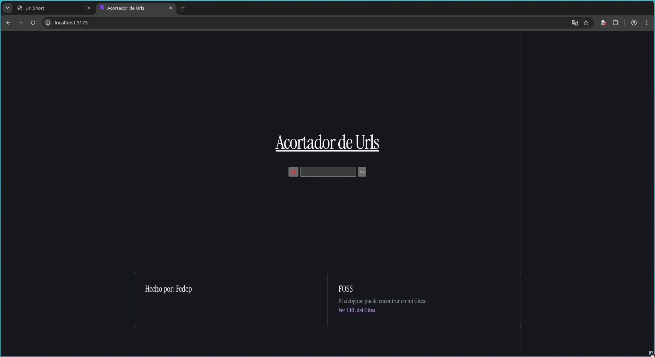Close the Acortador de Urls tab
The image size is (655, 357).
click(171, 8)
